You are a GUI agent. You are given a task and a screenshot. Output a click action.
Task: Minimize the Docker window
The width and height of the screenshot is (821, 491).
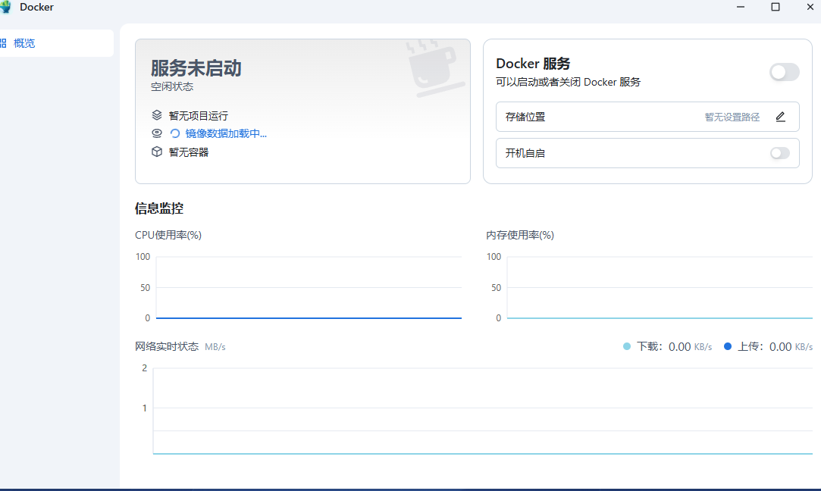(x=741, y=7)
